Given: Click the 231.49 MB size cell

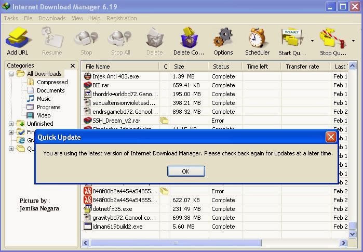Looking at the screenshot, I should coord(186,209).
